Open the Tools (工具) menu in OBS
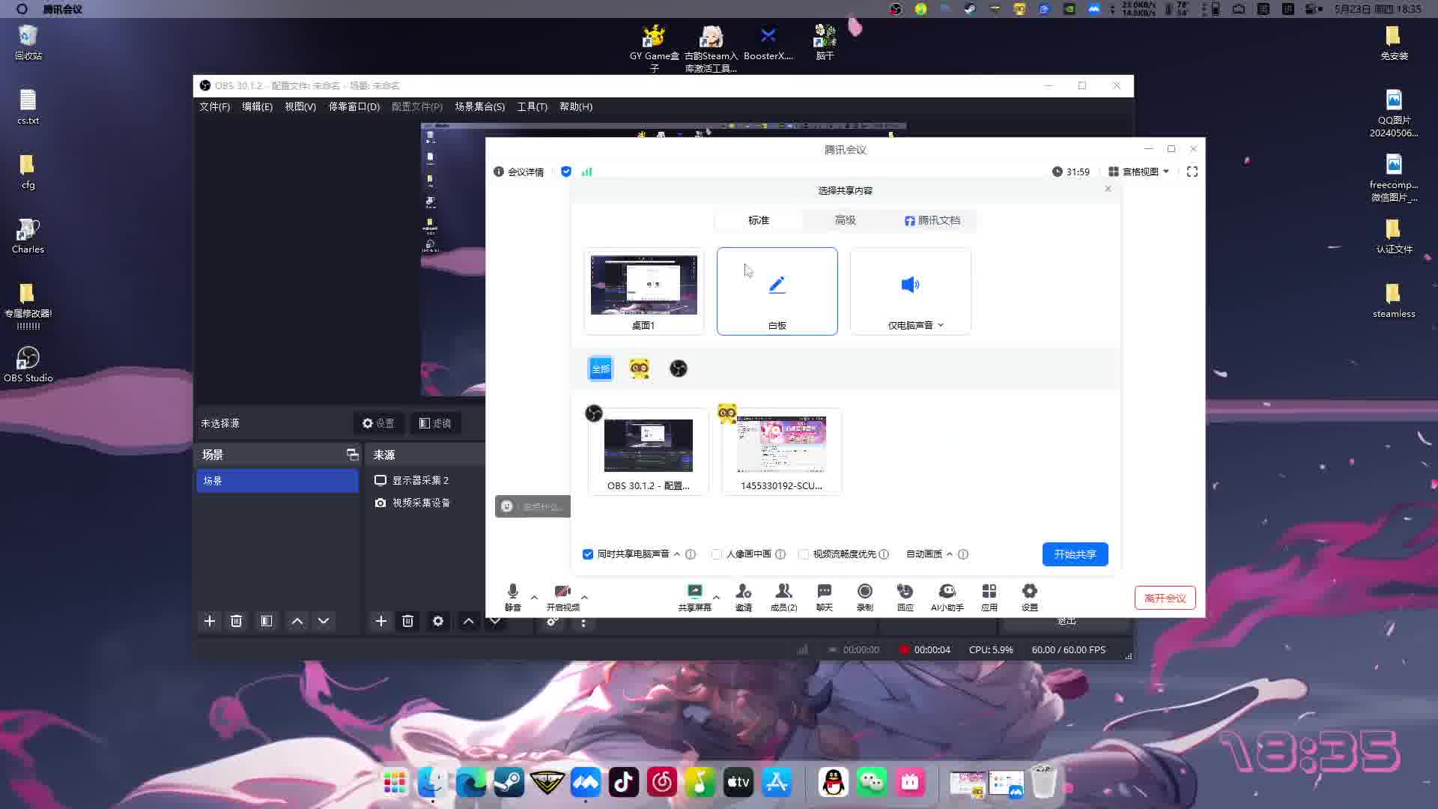The image size is (1438, 809). click(x=532, y=106)
